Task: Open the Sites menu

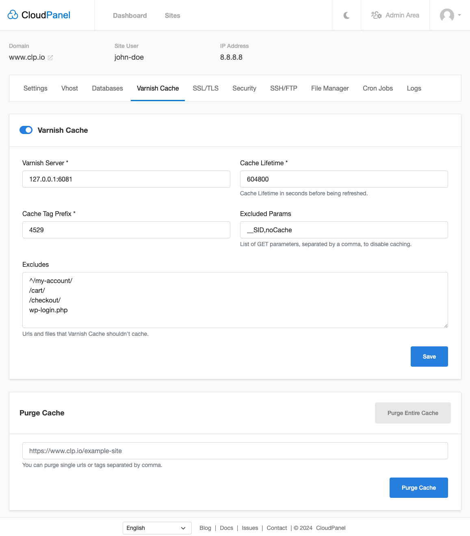Action: [x=172, y=15]
